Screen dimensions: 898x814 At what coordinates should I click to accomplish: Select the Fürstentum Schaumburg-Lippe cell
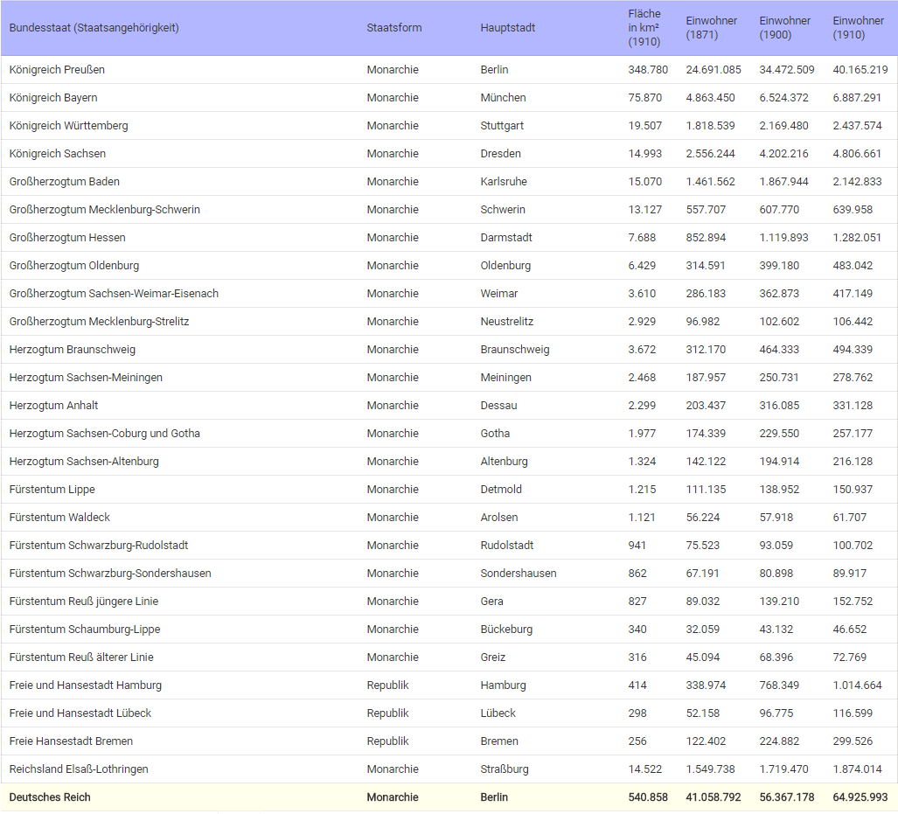(x=85, y=629)
